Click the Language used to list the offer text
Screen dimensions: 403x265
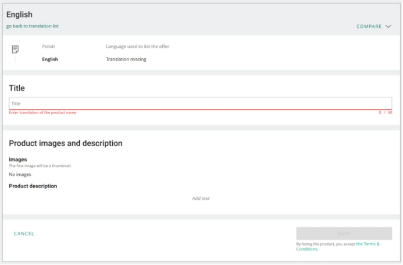pyautogui.click(x=137, y=46)
